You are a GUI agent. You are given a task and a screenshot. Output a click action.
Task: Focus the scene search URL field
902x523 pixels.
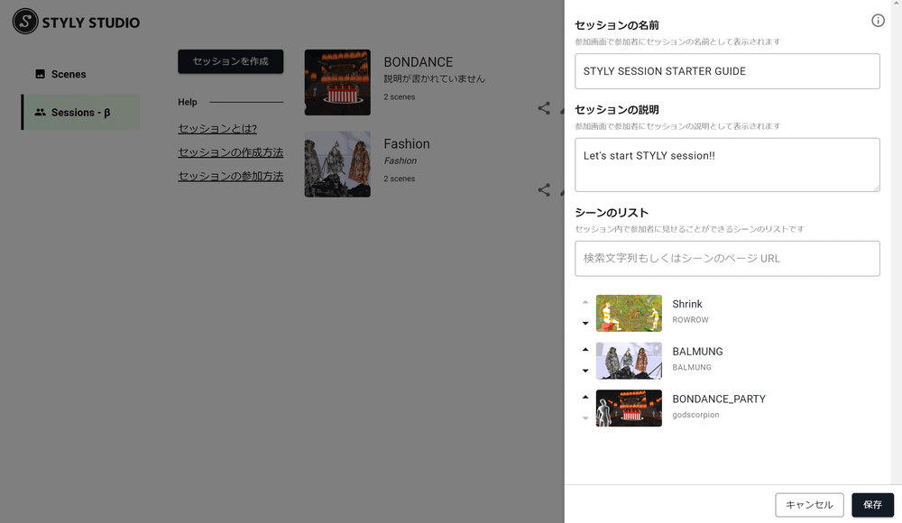coord(727,258)
